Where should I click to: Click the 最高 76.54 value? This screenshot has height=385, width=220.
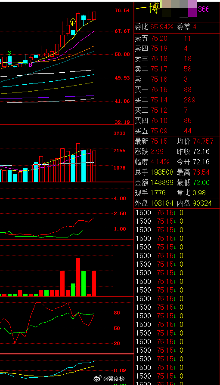[201, 172]
